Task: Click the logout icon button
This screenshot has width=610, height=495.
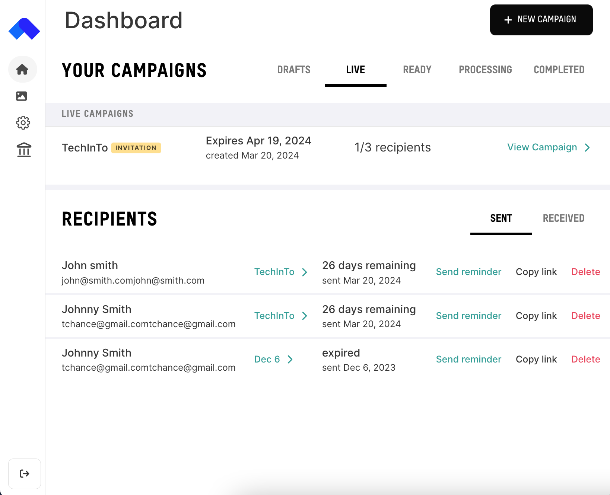Action: point(25,473)
